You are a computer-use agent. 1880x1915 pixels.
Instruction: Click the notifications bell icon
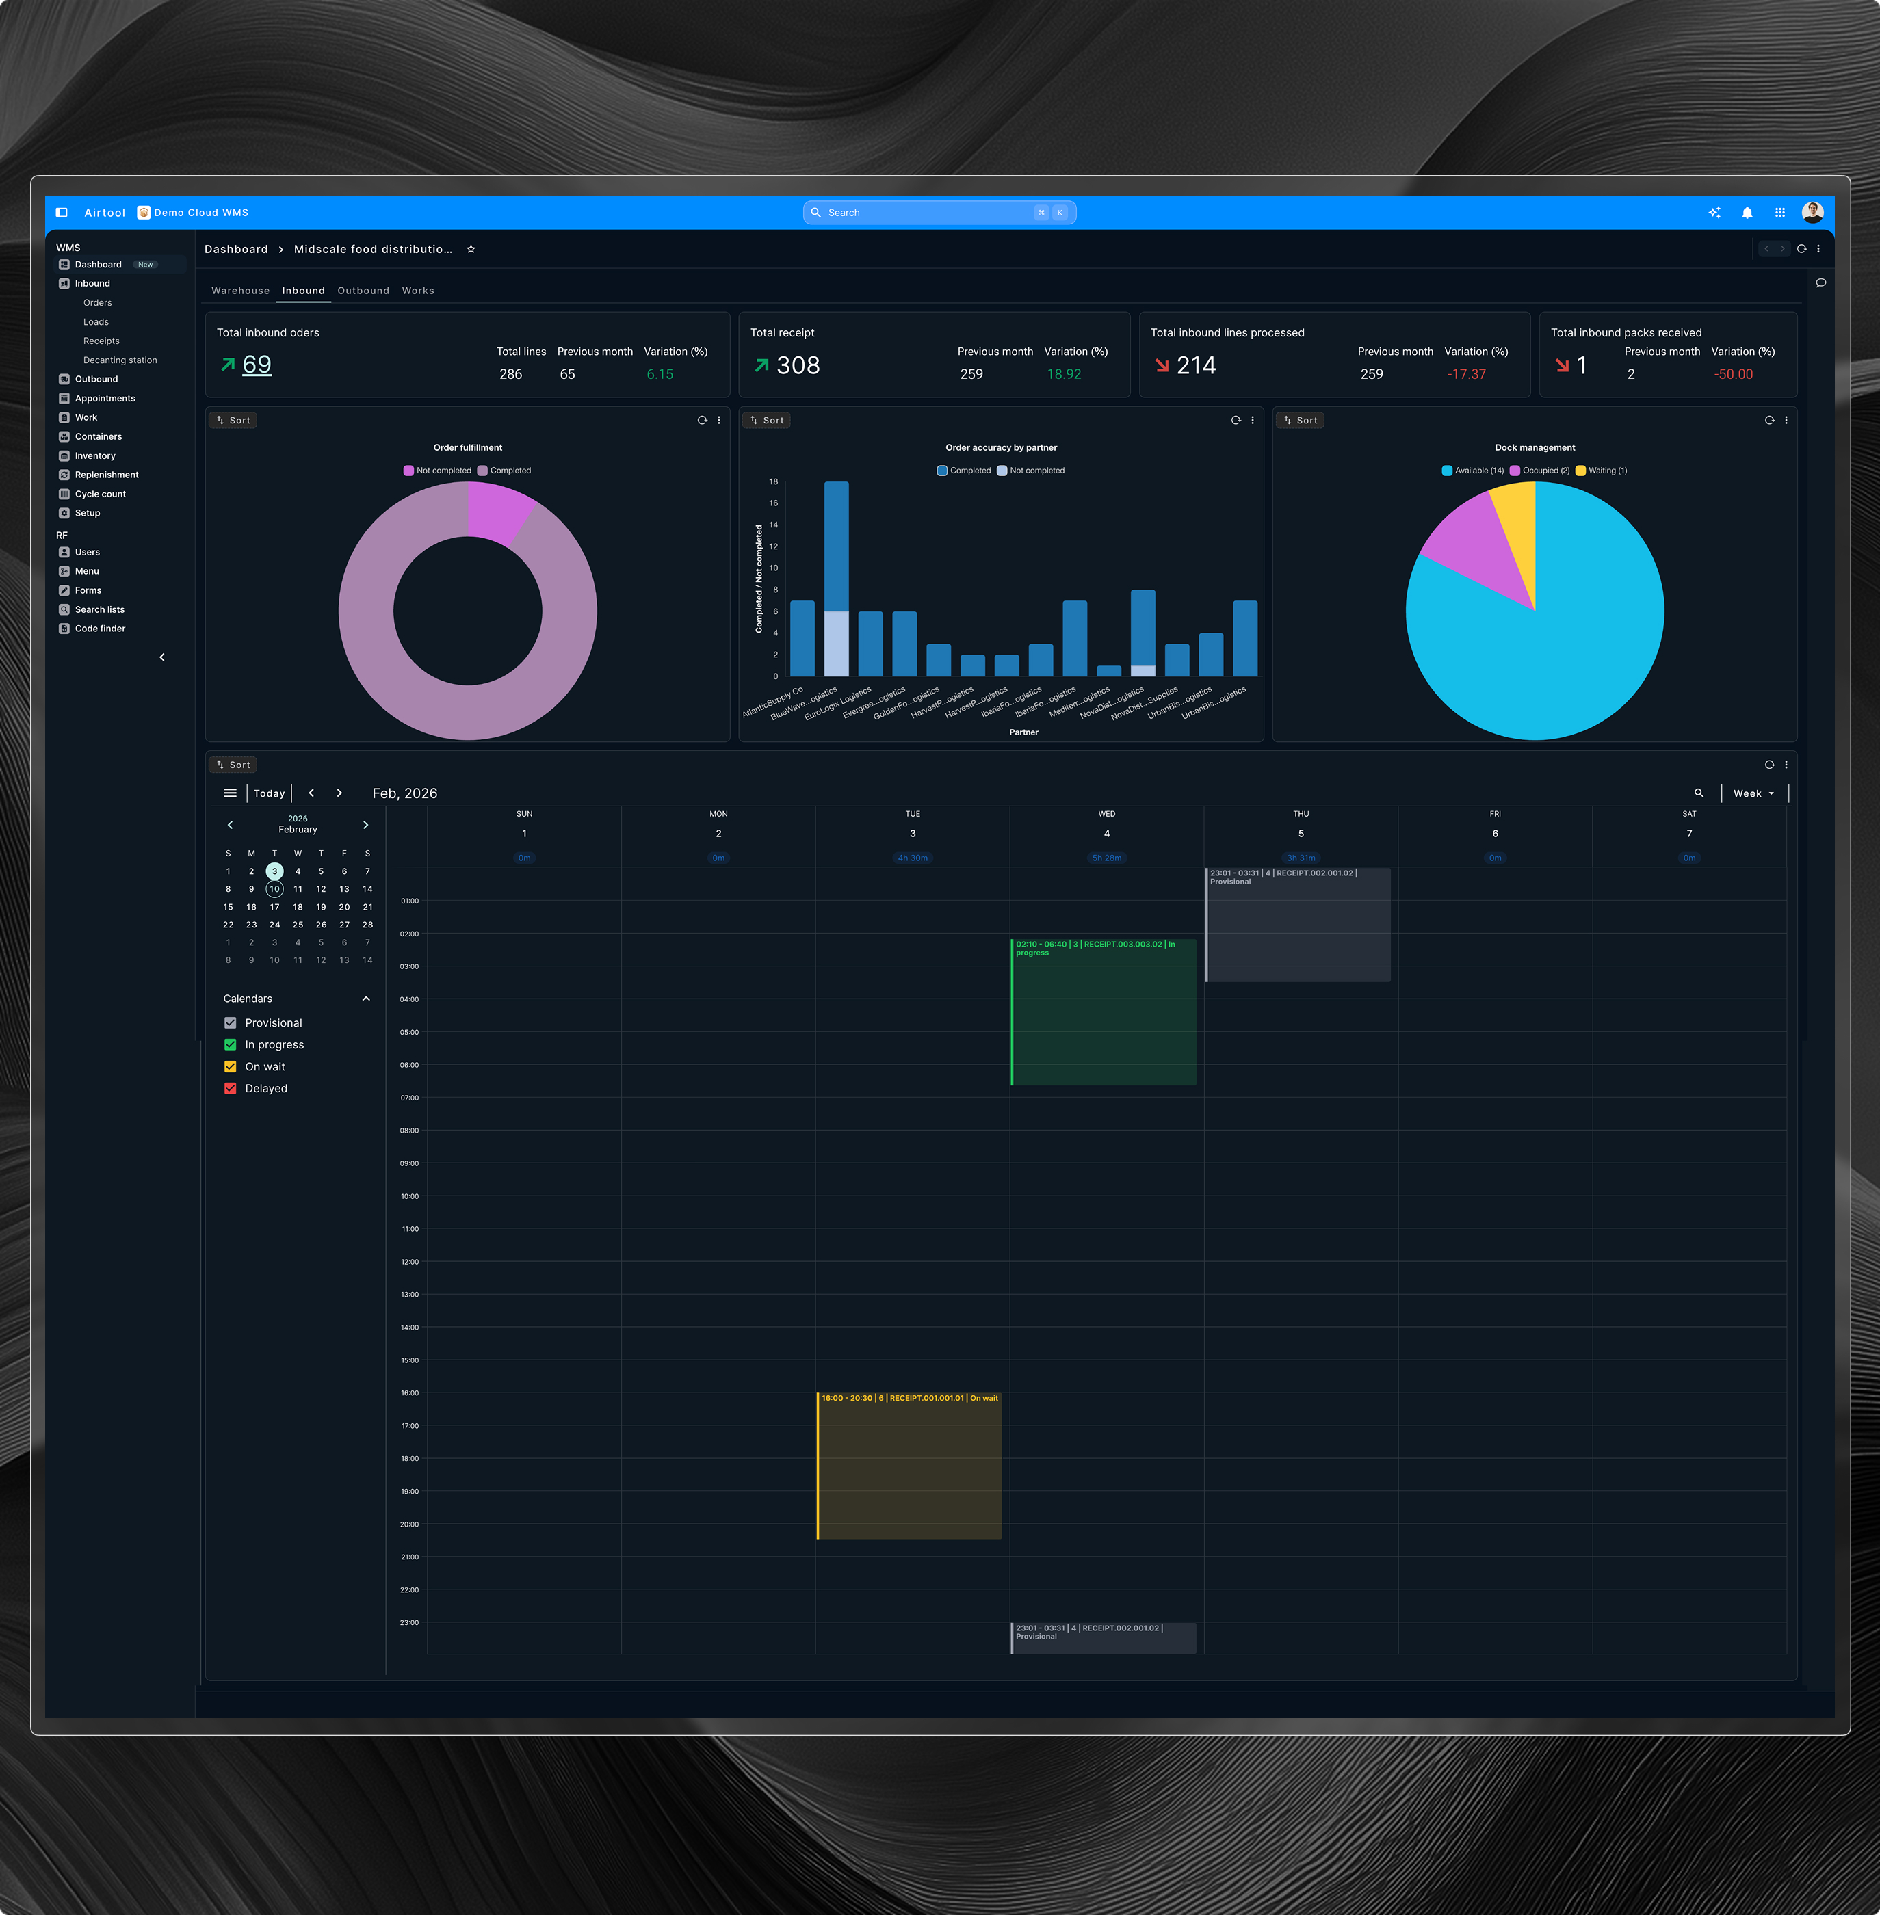1747,212
